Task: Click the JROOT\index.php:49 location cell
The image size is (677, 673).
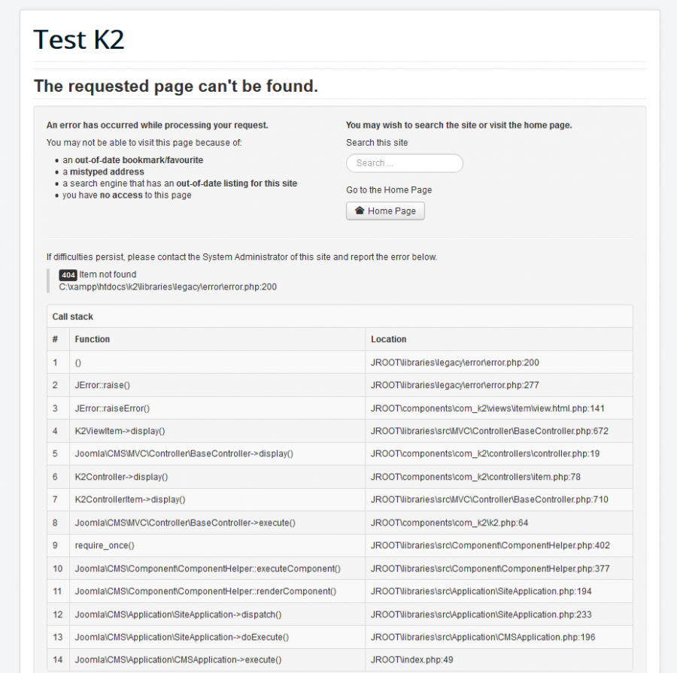Action: (412, 660)
